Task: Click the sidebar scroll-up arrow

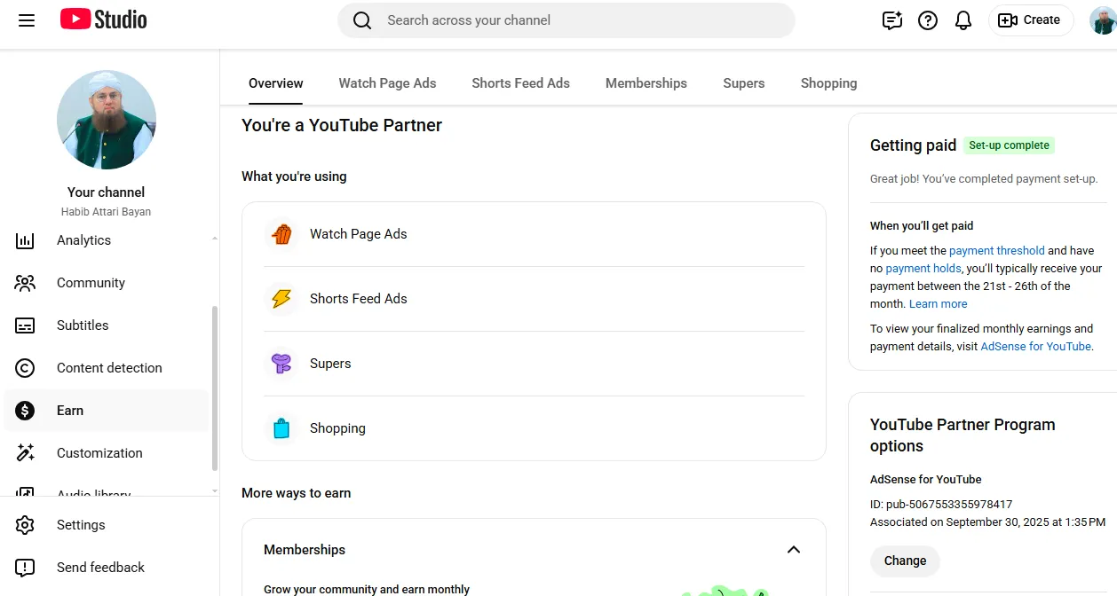Action: [214, 239]
